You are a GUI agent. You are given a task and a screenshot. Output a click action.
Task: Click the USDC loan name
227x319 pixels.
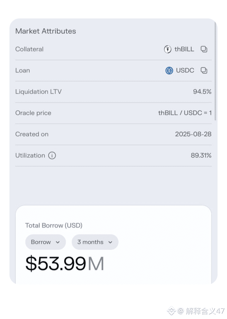pos(185,70)
